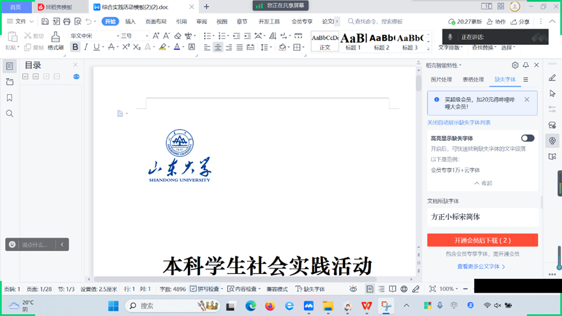
Task: Align paragraph text to the right
Action: point(229,47)
